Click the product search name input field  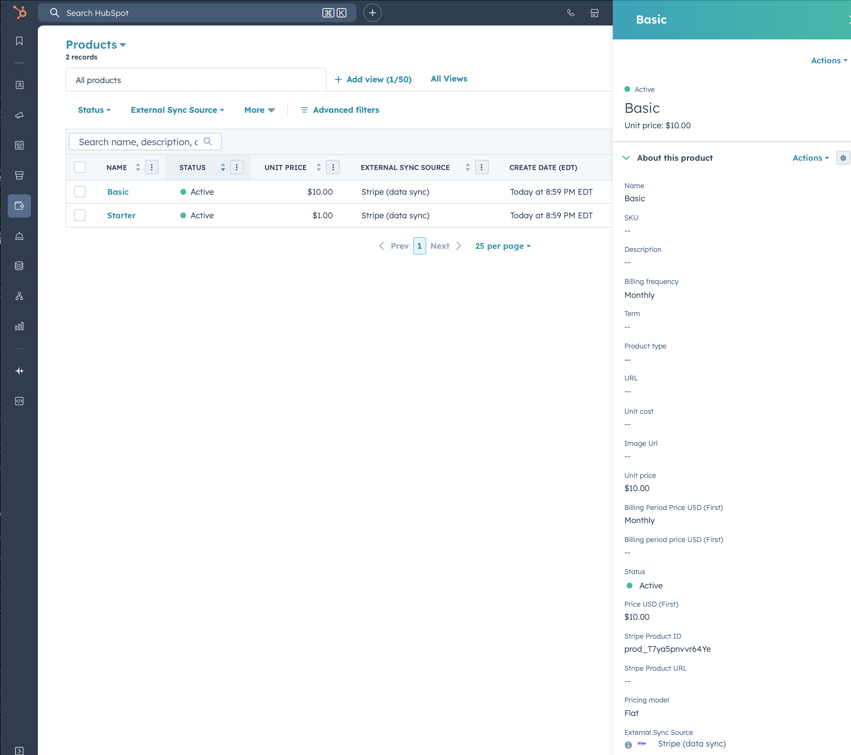(138, 142)
